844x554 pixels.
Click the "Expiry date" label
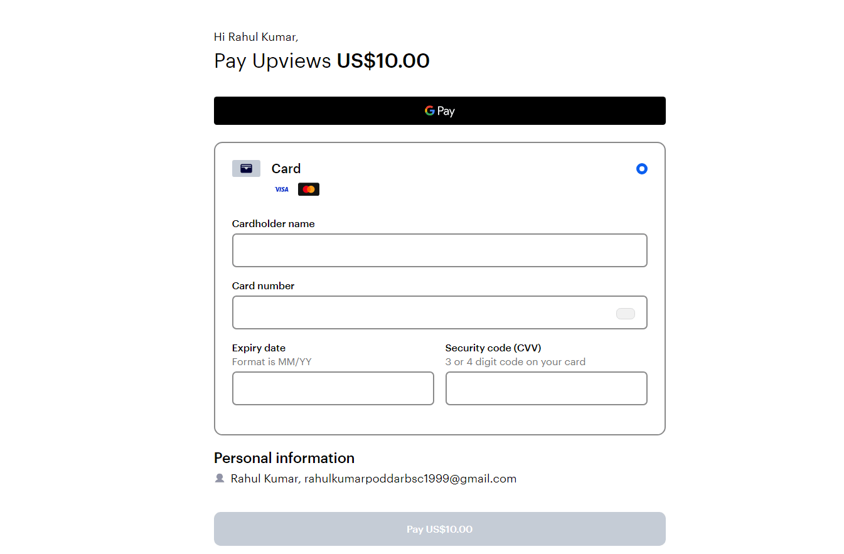pyautogui.click(x=259, y=348)
